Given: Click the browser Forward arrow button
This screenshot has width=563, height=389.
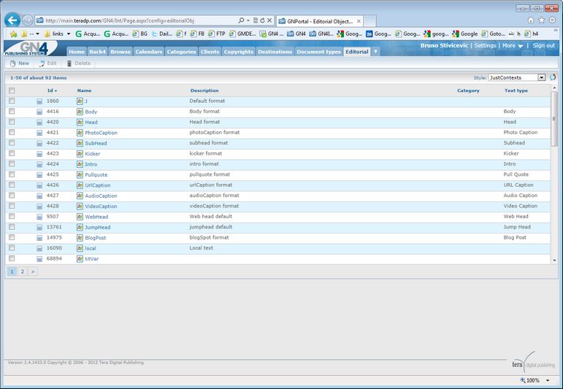Looking at the screenshot, I should (28, 20).
